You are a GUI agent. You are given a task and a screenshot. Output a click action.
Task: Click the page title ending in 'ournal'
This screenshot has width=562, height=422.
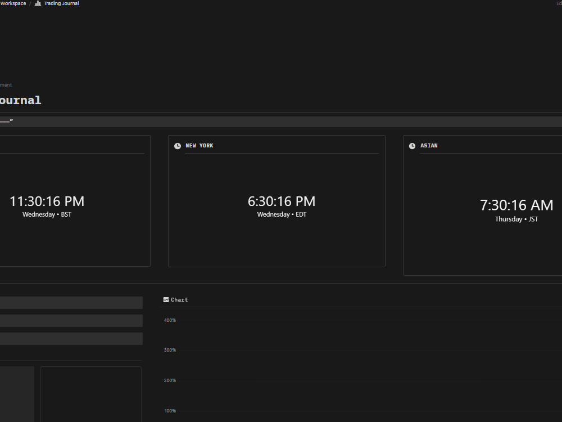click(x=20, y=100)
